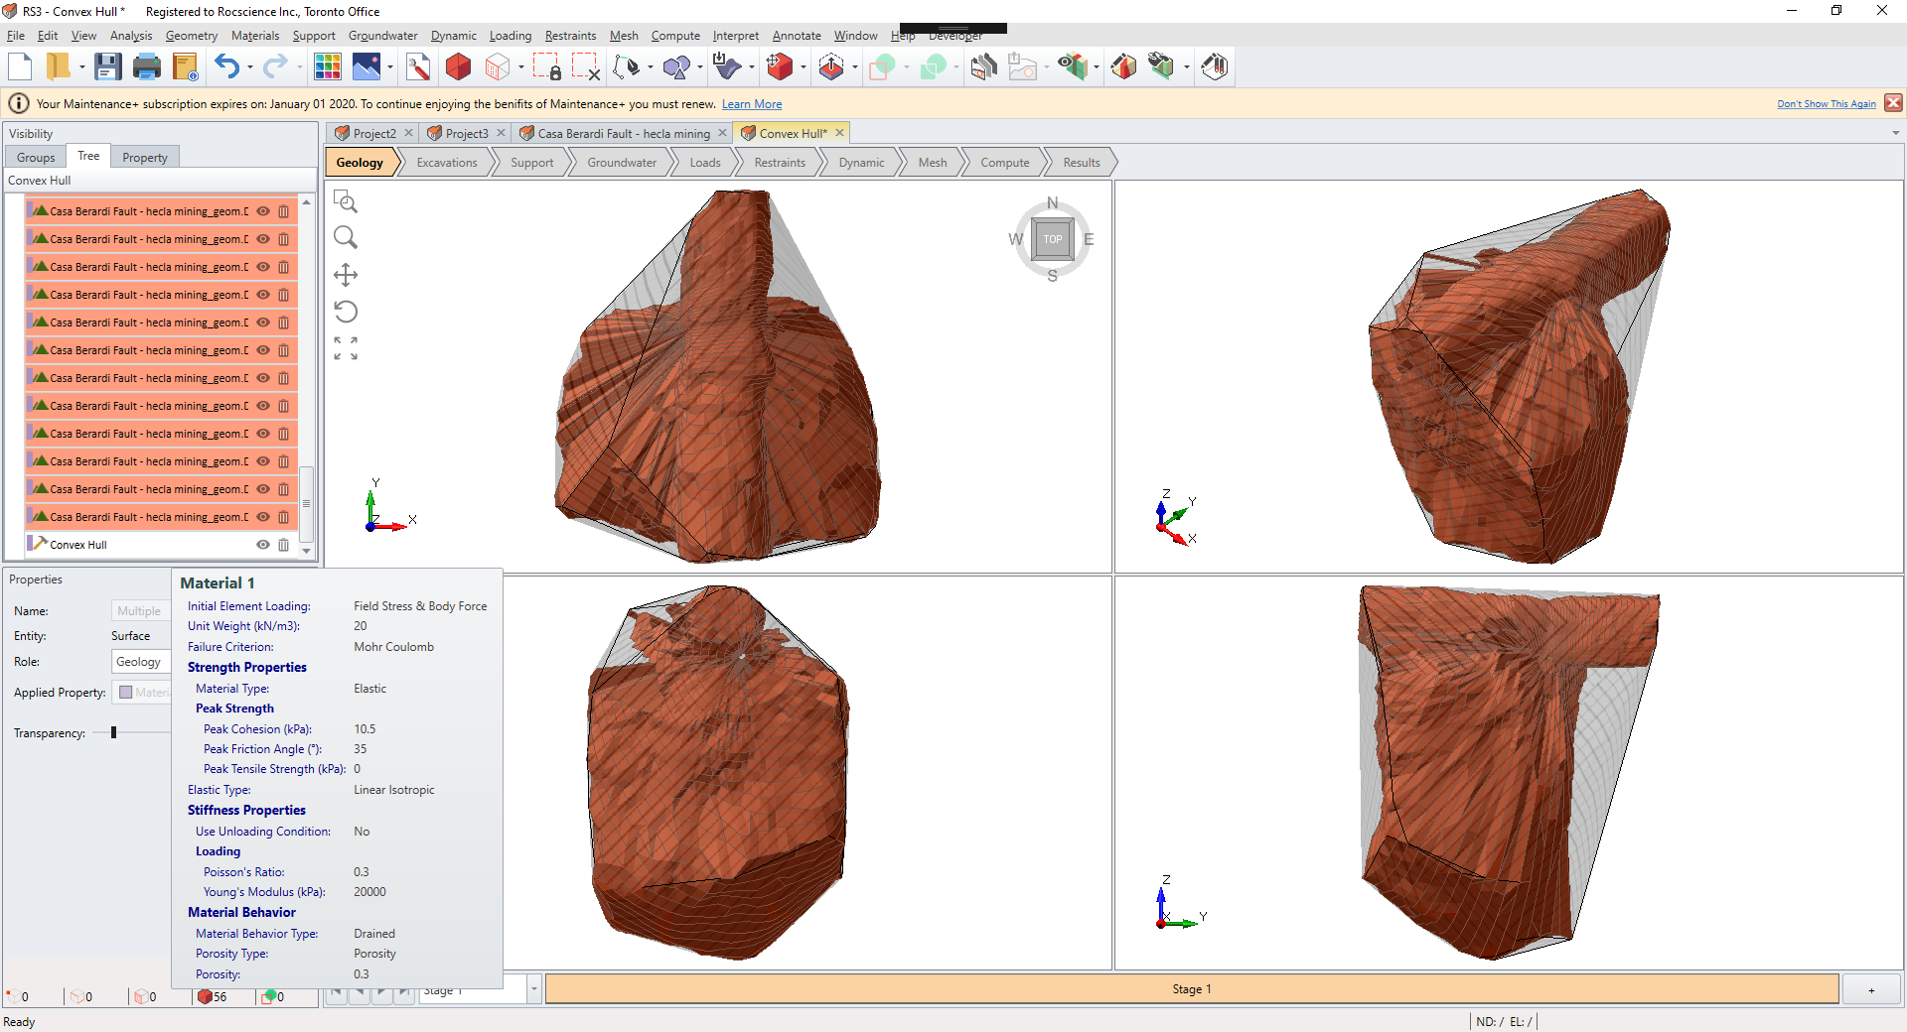
Task: Activate the Pan tool in the viewport sidebar
Action: click(346, 275)
